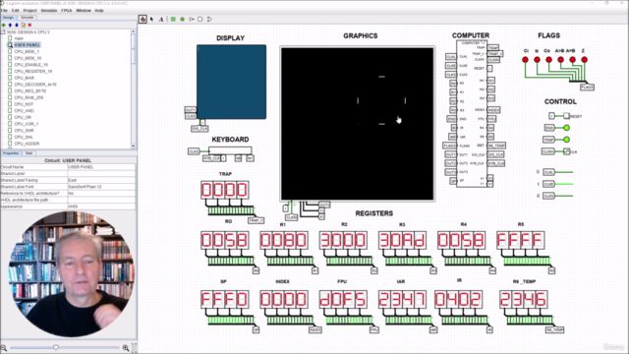Select CPU_ENABLE_16 in the circuit tree
This screenshot has height=354, width=629.
(x=31, y=65)
